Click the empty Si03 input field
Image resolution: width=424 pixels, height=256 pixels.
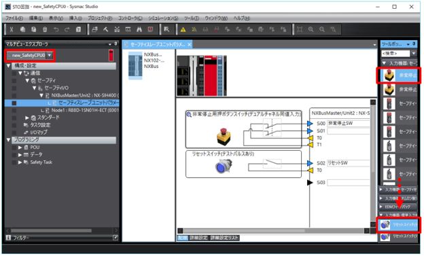pyautogui.click(x=349, y=183)
